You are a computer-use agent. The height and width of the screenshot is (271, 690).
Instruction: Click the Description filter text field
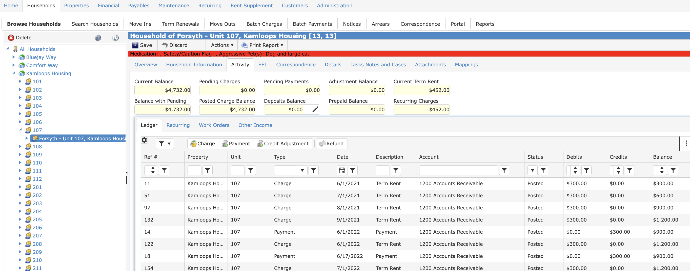coord(382,170)
